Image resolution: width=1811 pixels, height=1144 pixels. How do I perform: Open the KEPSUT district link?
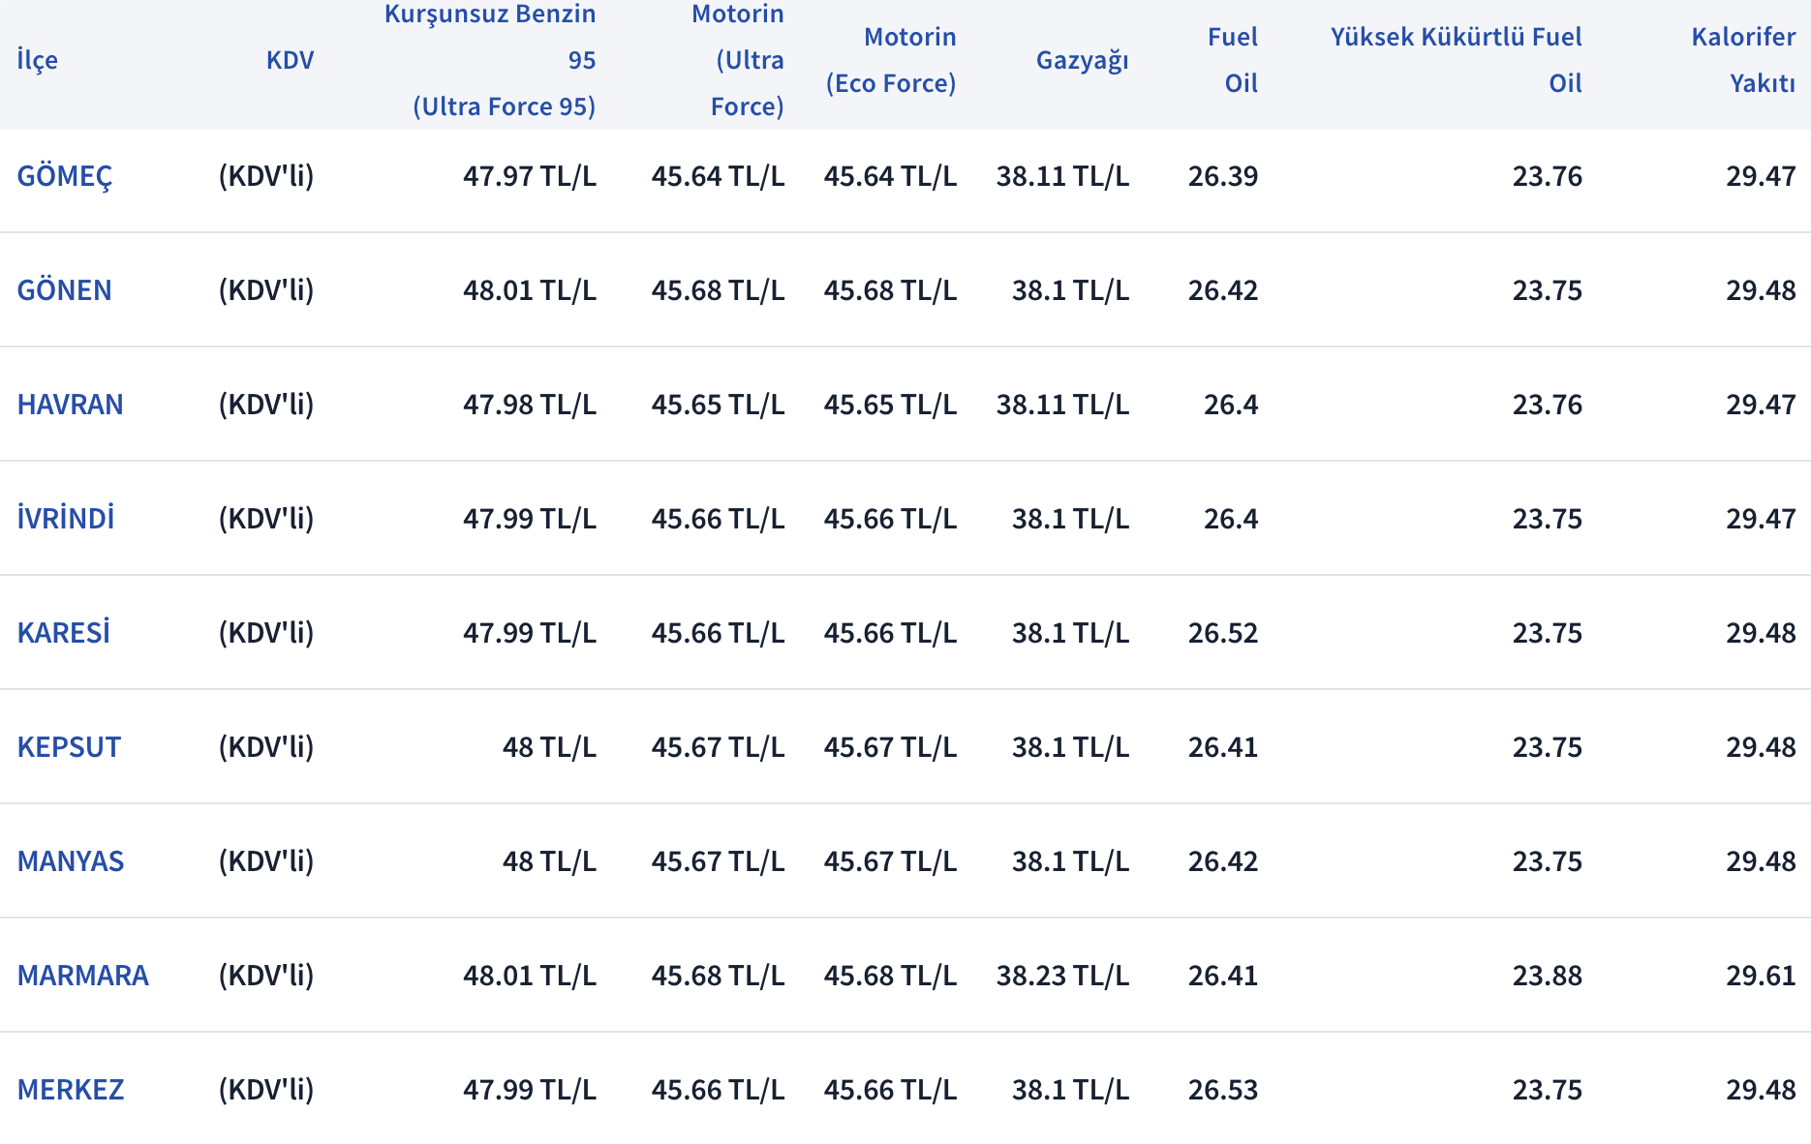70,747
